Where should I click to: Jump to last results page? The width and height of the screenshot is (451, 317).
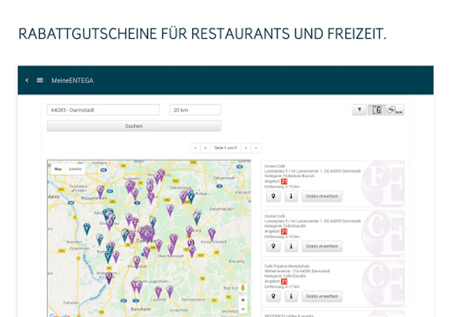(256, 148)
